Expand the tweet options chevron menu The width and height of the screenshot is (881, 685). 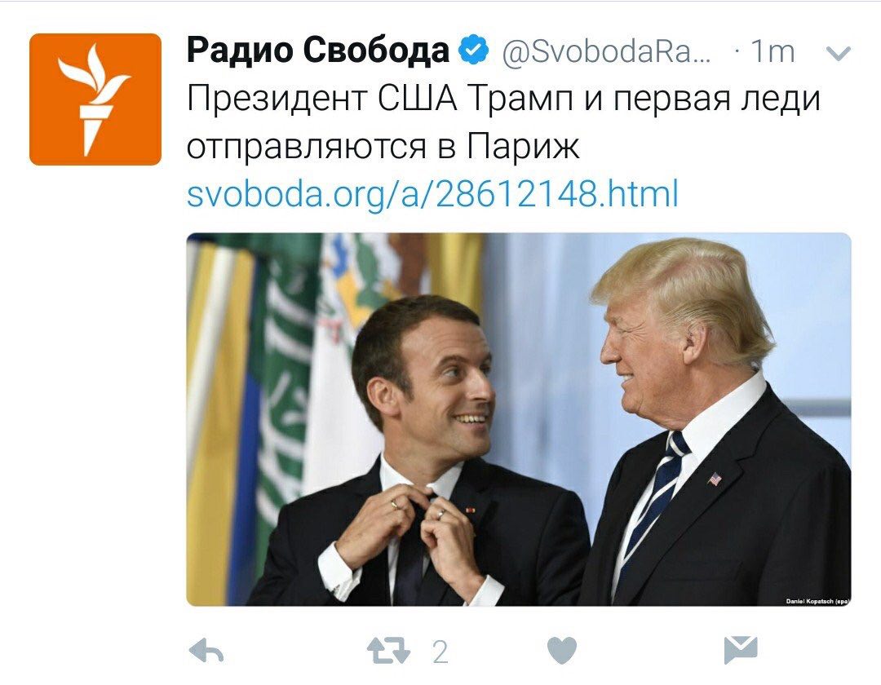coord(839,53)
